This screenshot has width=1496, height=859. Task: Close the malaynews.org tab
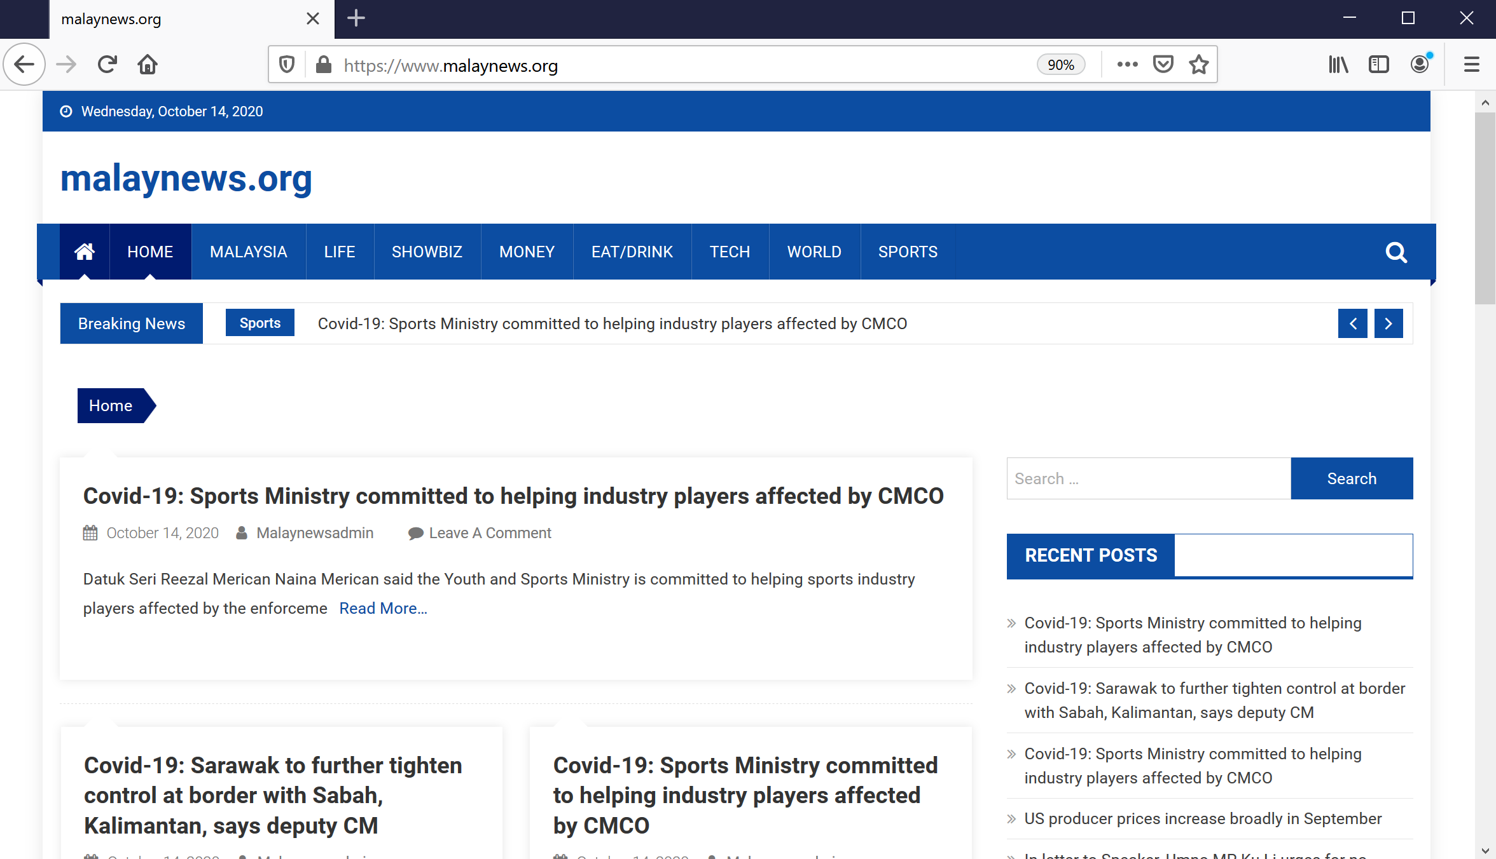pyautogui.click(x=313, y=18)
